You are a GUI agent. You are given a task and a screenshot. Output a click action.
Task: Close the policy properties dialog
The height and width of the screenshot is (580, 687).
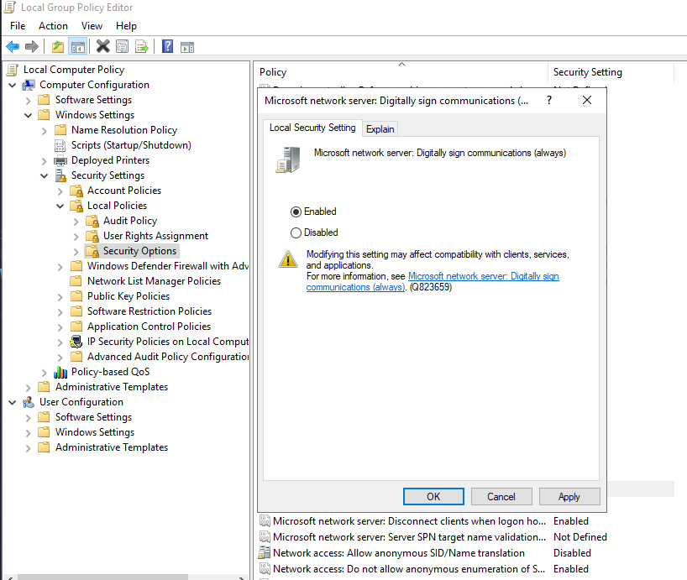pyautogui.click(x=587, y=100)
